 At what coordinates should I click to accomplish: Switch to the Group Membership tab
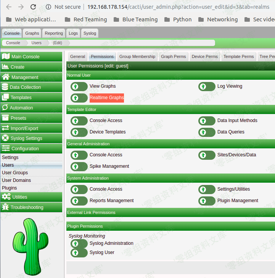point(137,56)
